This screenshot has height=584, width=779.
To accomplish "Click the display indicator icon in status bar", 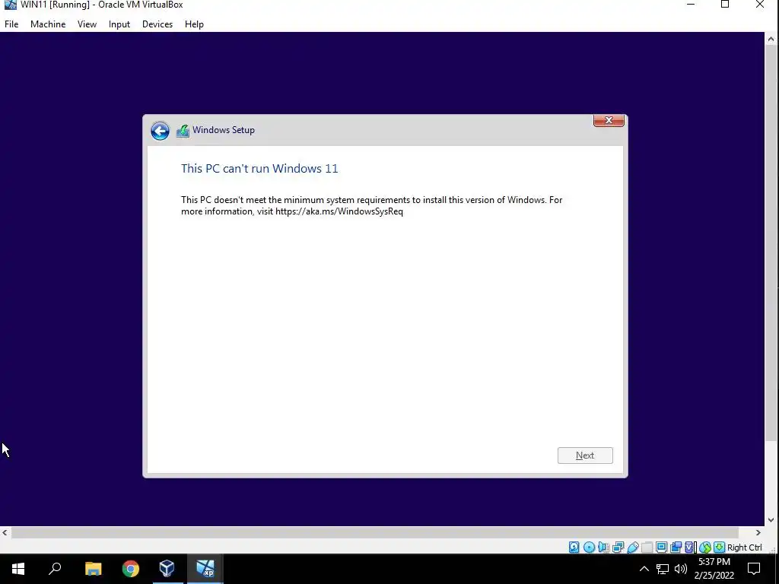I will pyautogui.click(x=661, y=547).
